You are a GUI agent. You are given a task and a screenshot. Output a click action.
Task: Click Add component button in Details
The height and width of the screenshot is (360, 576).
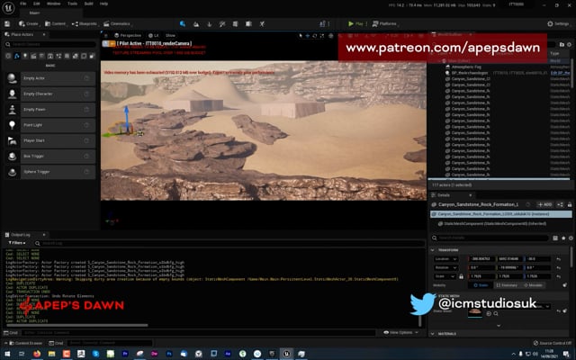pos(545,204)
